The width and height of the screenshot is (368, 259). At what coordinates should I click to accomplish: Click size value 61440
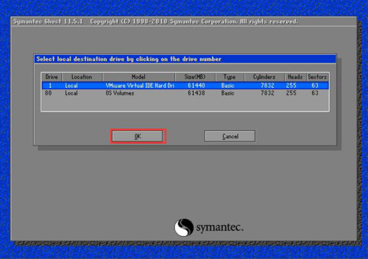196,85
